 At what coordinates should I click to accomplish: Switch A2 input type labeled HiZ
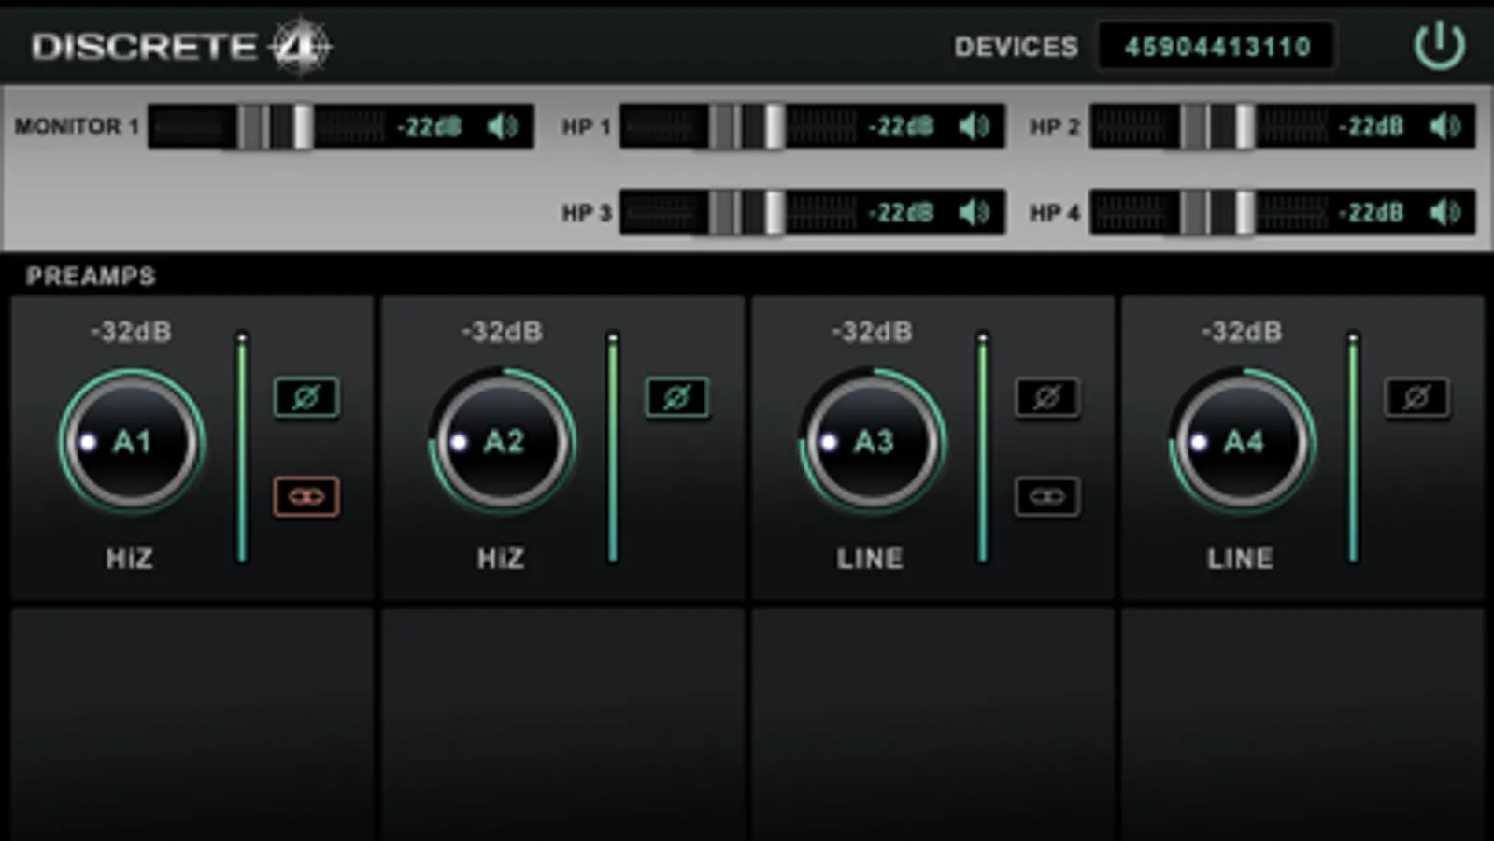click(500, 559)
